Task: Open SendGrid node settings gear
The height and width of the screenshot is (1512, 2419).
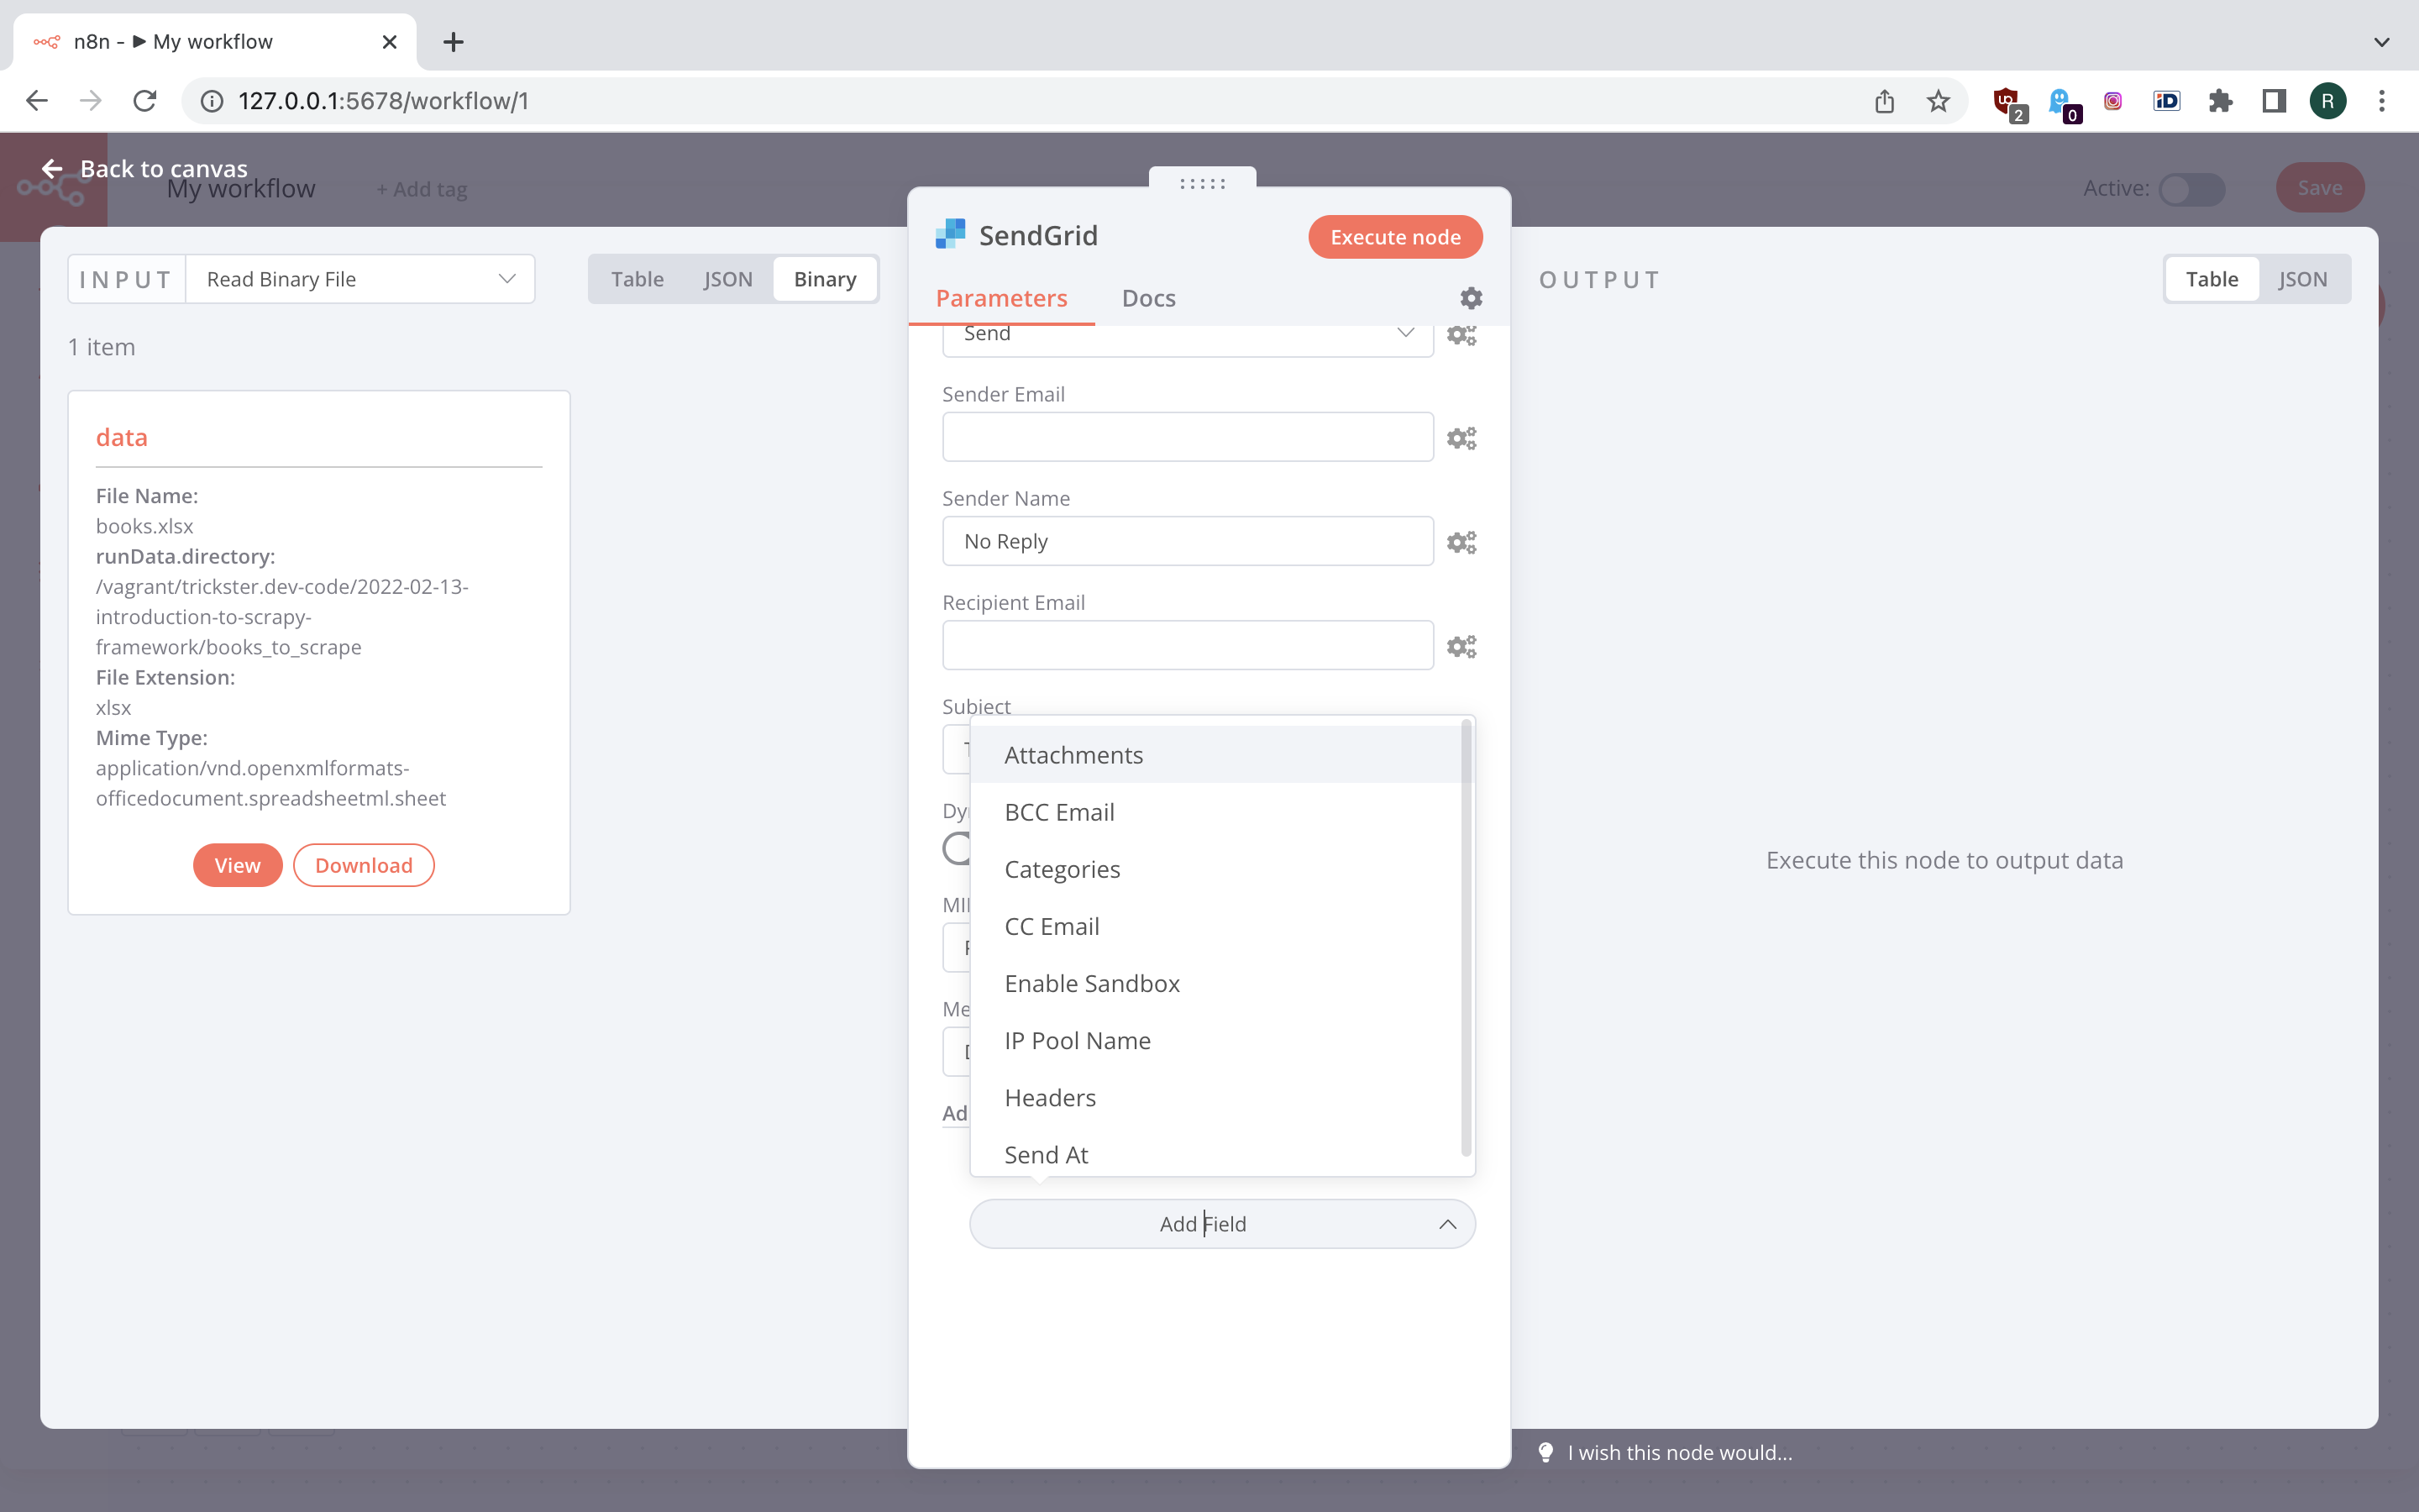Action: 1471,298
